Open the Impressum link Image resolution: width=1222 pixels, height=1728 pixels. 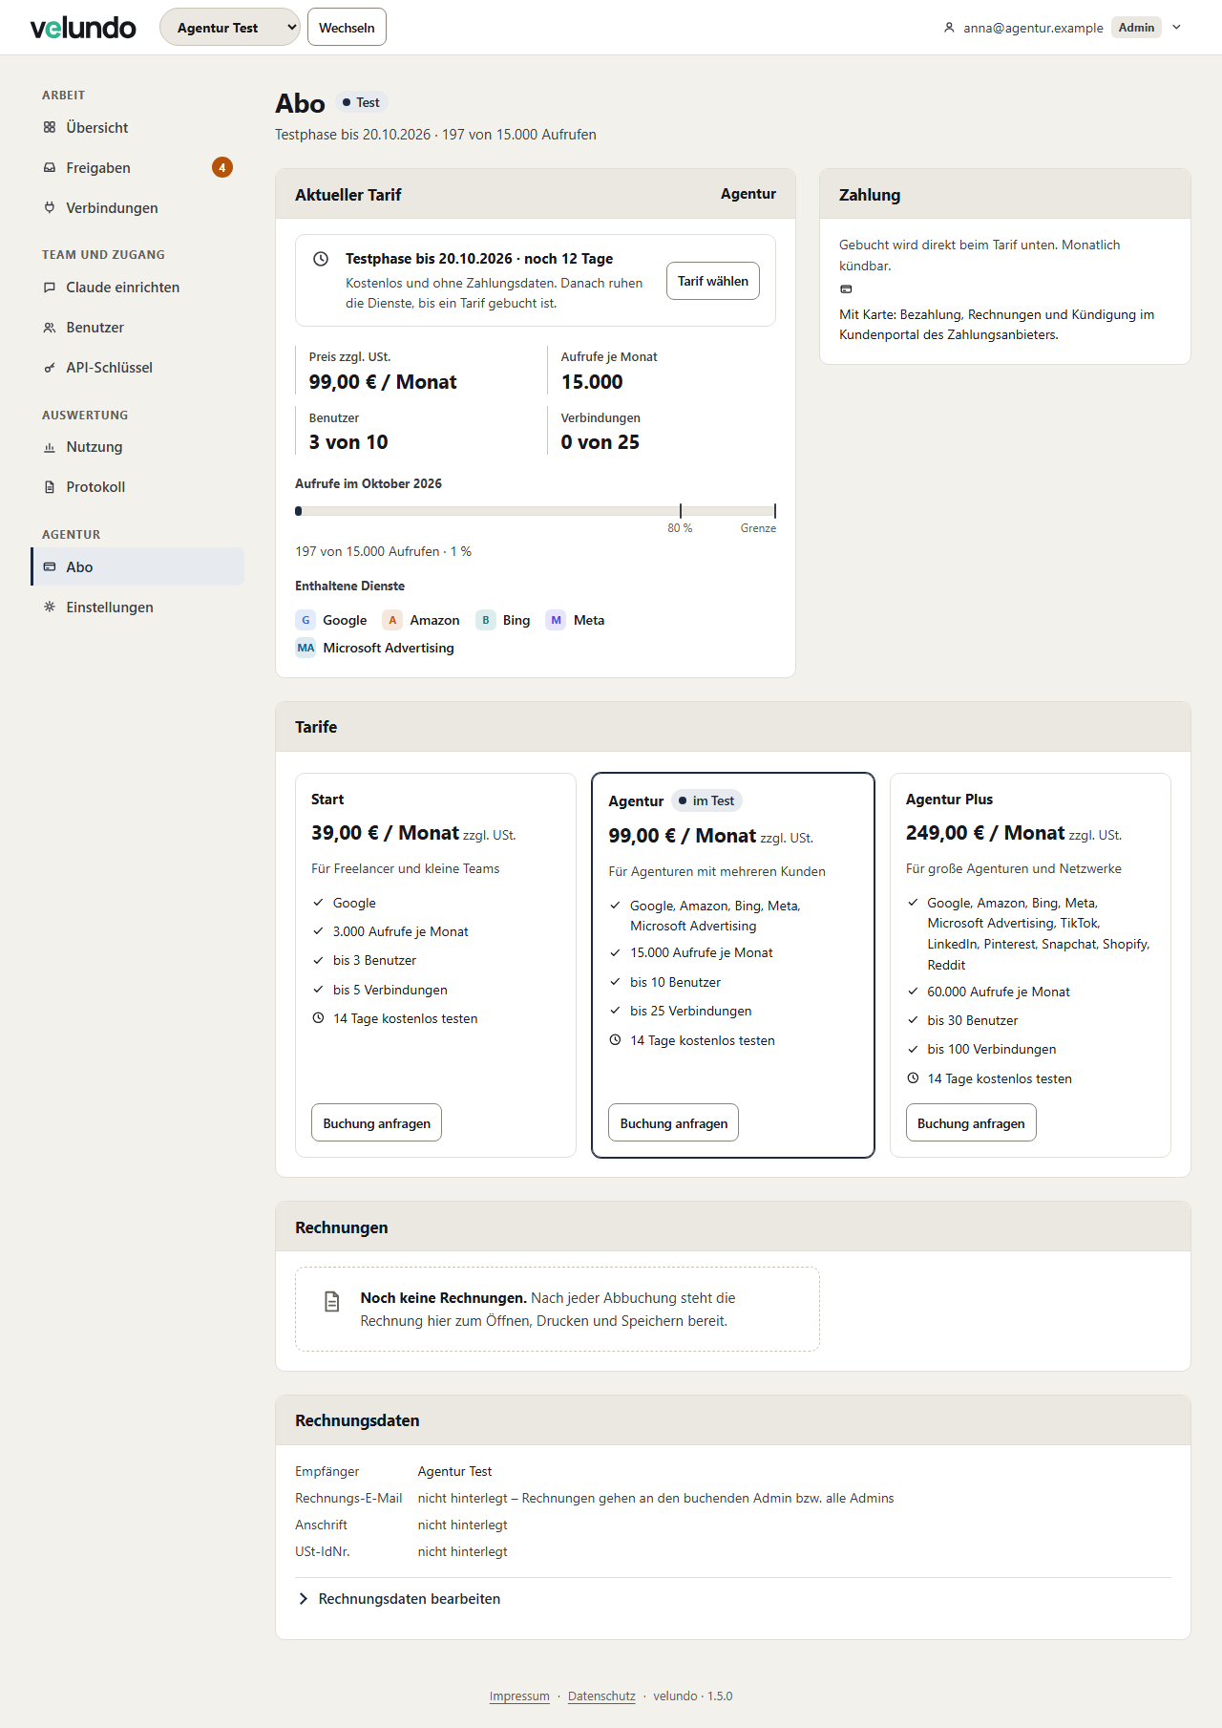(x=519, y=1696)
